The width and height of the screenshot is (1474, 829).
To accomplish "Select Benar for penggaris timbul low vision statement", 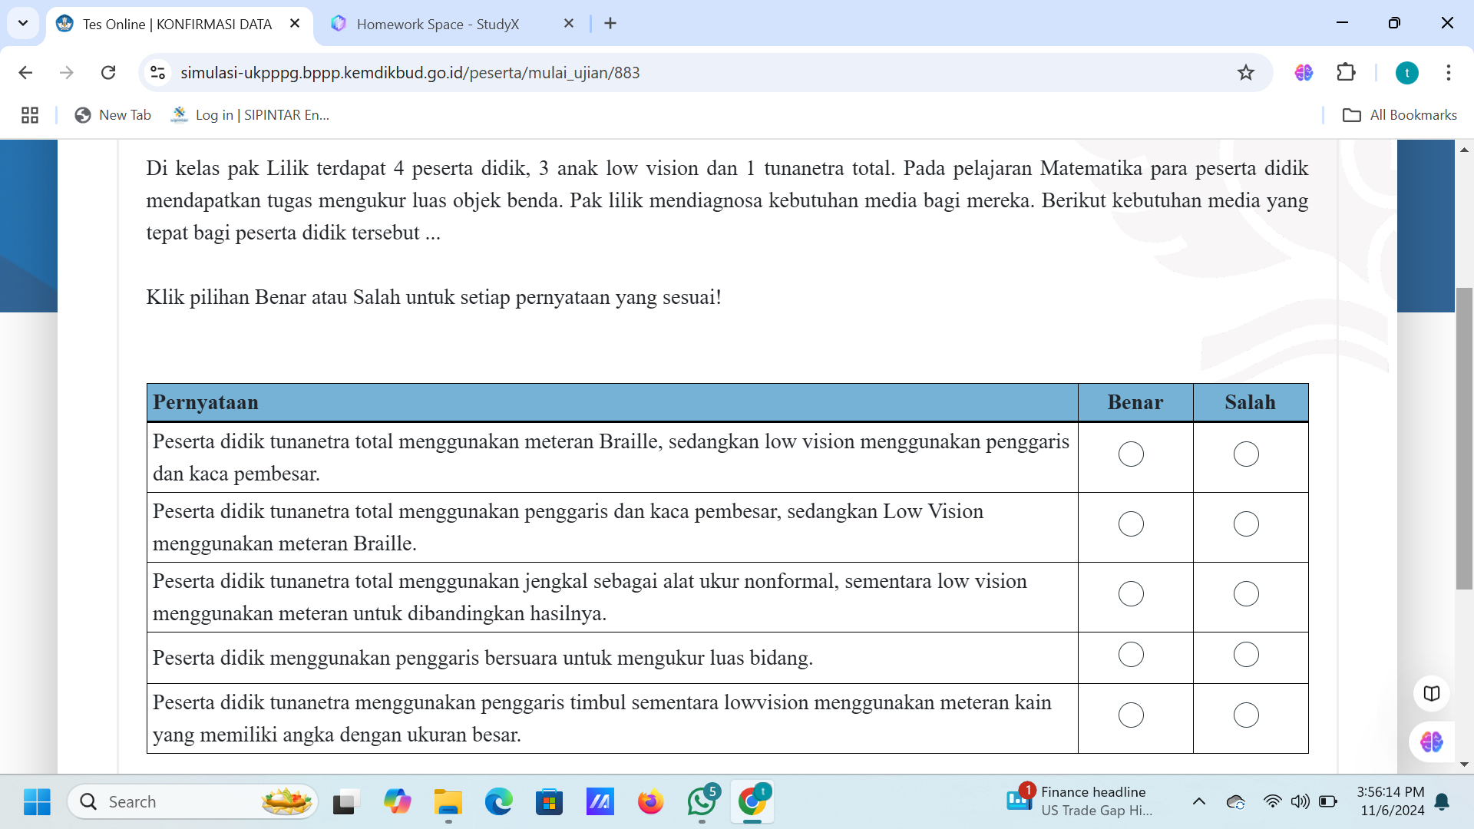I will pos(1132,715).
